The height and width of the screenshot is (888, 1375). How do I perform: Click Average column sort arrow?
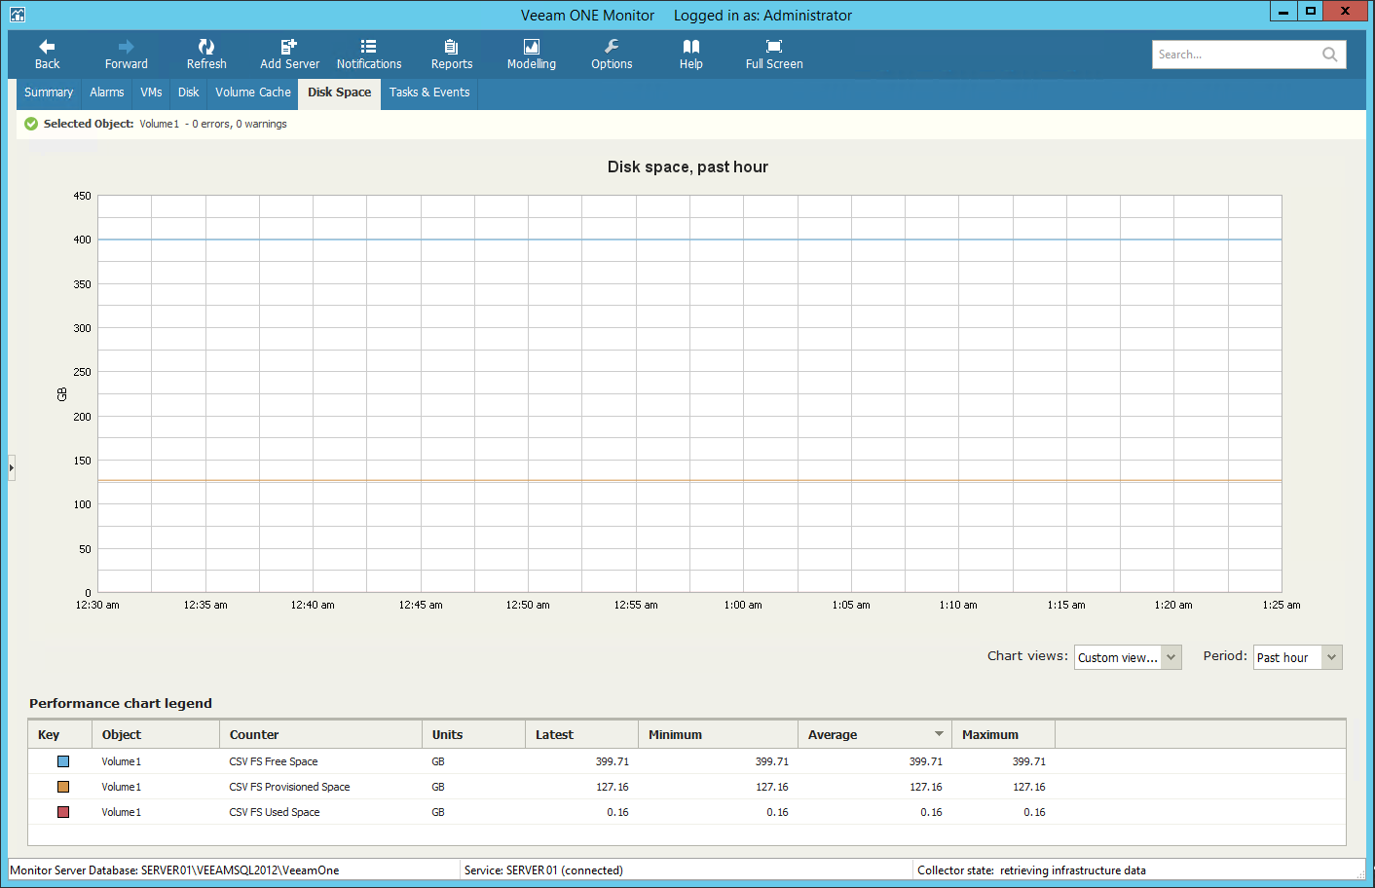[x=939, y=734]
